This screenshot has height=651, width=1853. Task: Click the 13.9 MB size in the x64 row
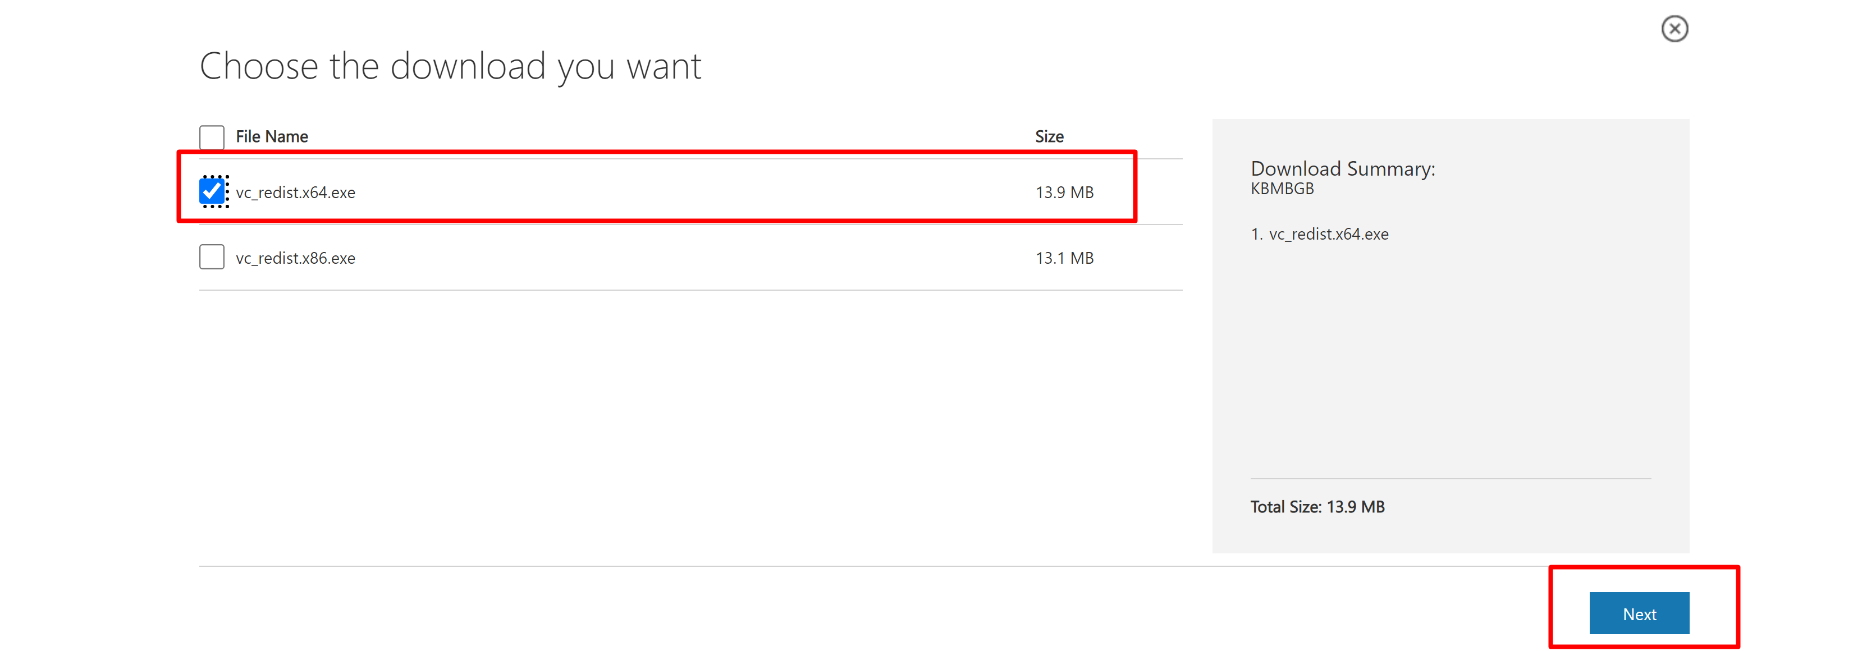[x=1064, y=193]
